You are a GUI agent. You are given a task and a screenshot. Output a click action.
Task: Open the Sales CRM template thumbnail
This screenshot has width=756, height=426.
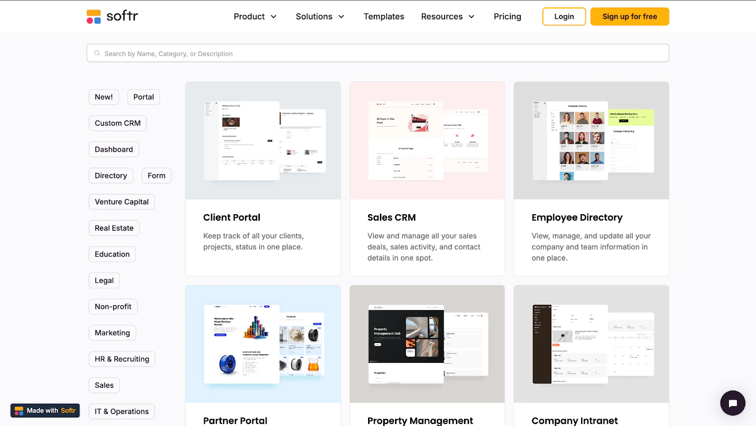427,141
